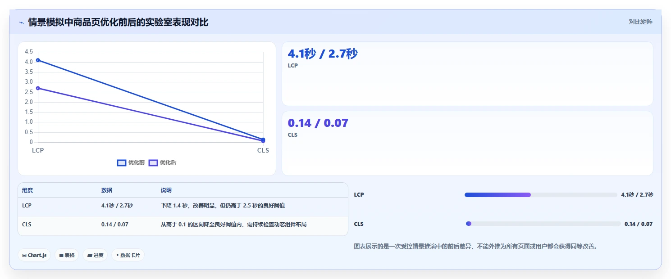Image resolution: width=671 pixels, height=279 pixels.
Task: Click the LCP cell in the table
Action: [x=27, y=205]
